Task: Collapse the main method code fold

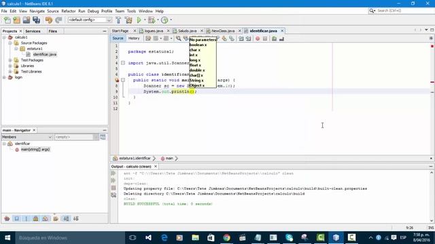Action: point(123,80)
